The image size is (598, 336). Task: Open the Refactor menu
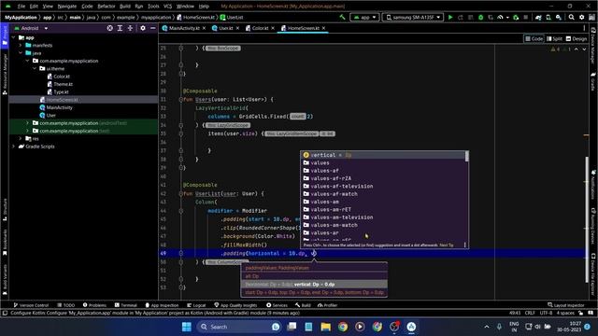point(106,7)
